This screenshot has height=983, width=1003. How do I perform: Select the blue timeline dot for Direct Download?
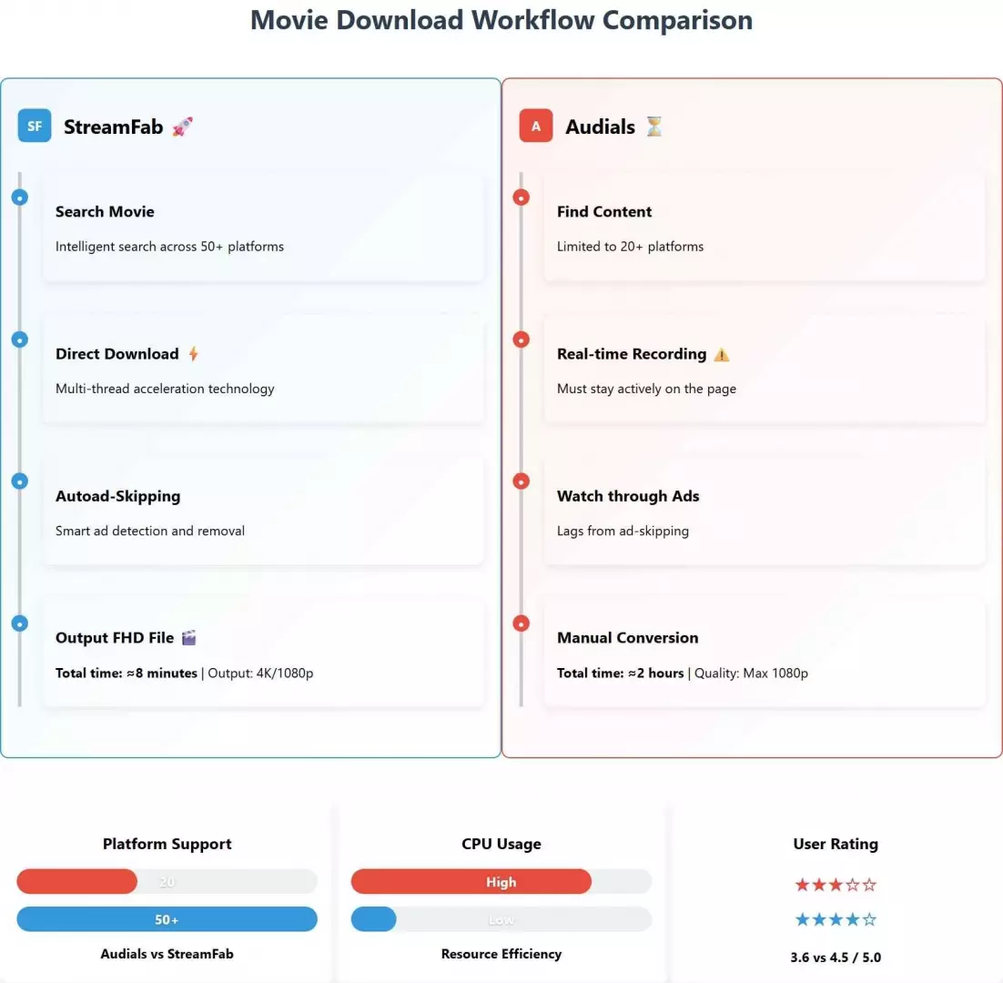click(20, 339)
